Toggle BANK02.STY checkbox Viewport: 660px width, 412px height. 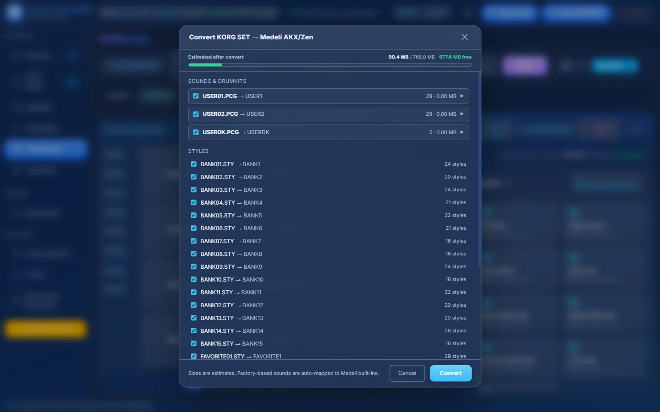click(193, 177)
